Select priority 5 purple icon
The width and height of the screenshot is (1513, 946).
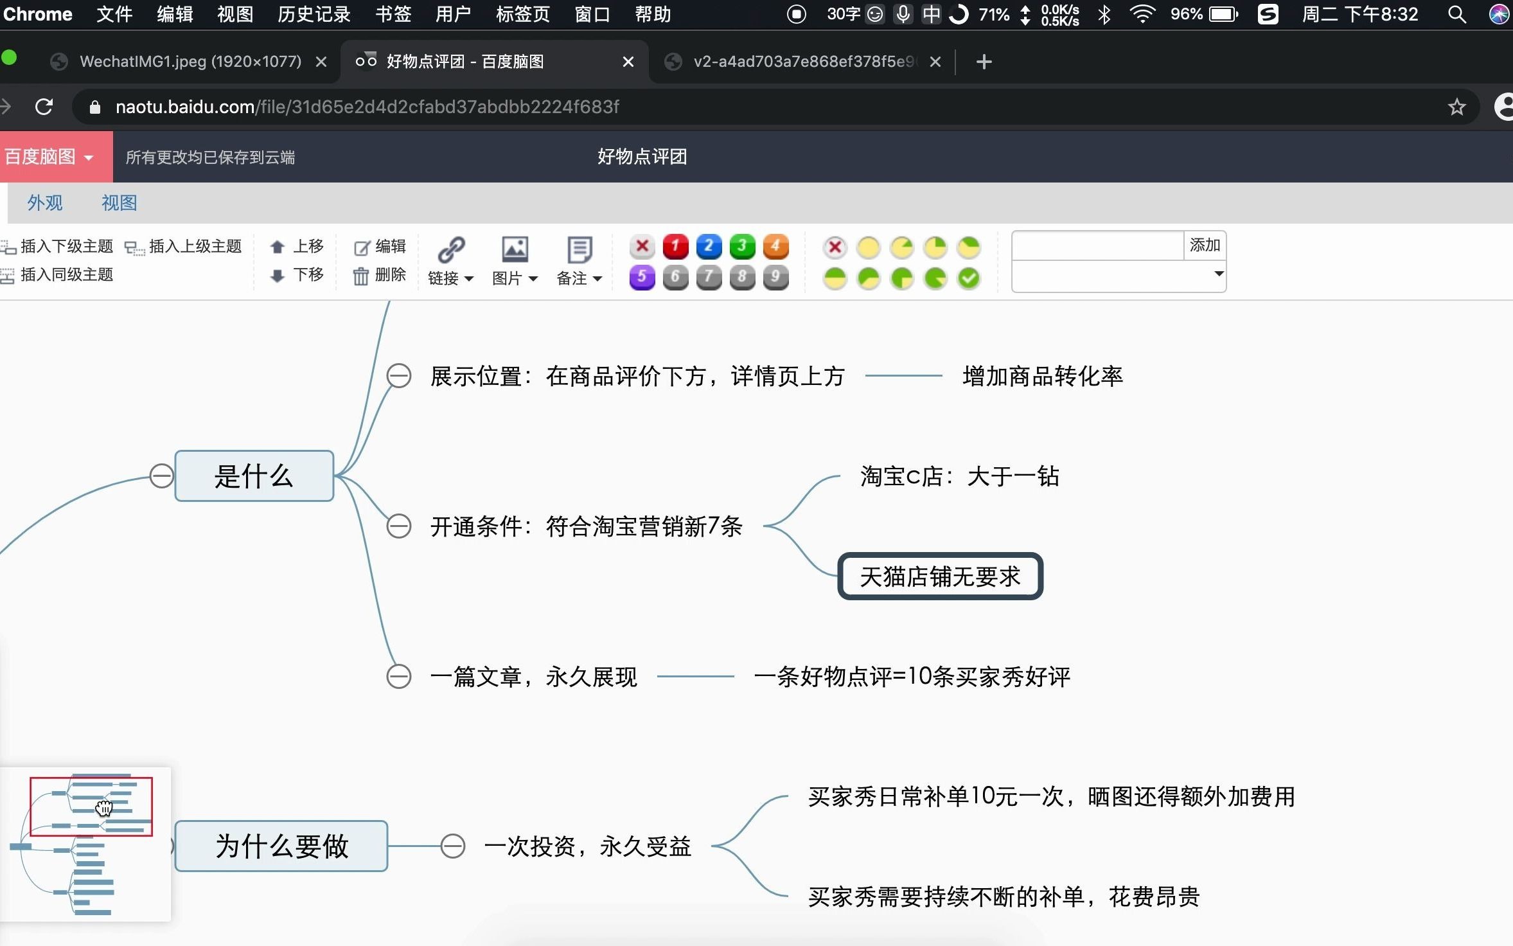(642, 278)
